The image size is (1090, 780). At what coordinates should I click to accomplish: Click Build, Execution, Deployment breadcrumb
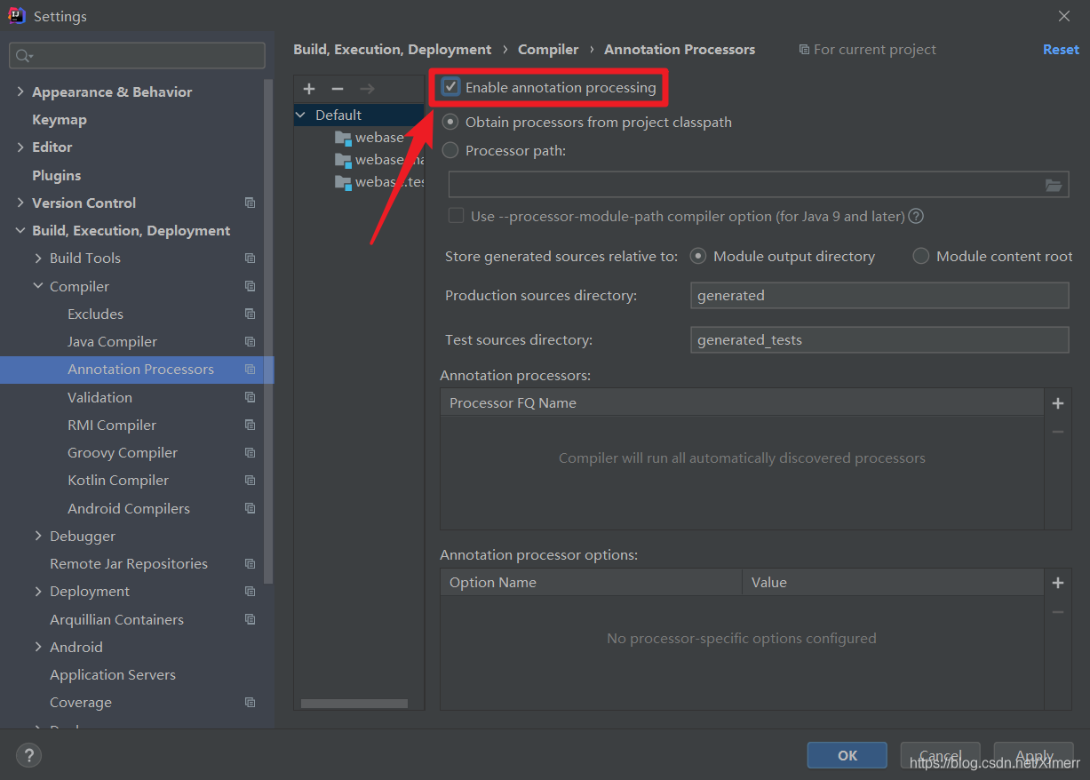coord(392,50)
